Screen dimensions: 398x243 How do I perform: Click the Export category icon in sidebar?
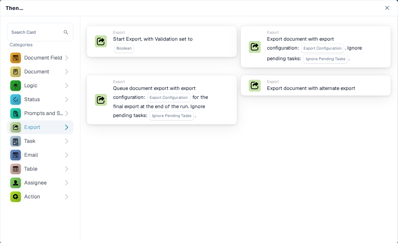click(x=16, y=127)
